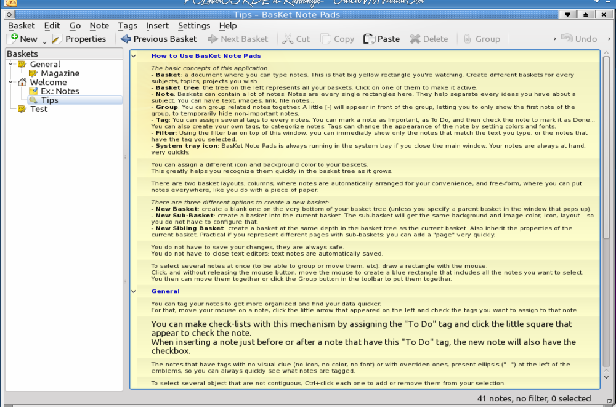Select the General basket icon in the tree
Viewport: 616px width, 407px height.
coord(22,65)
